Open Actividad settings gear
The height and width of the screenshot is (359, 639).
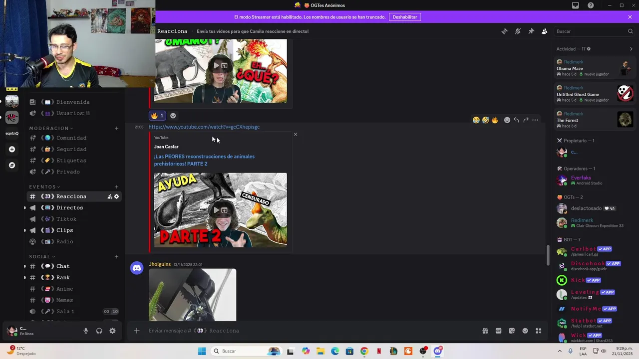coord(589,49)
